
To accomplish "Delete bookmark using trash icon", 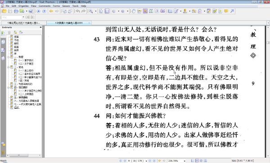I will 9,32.
